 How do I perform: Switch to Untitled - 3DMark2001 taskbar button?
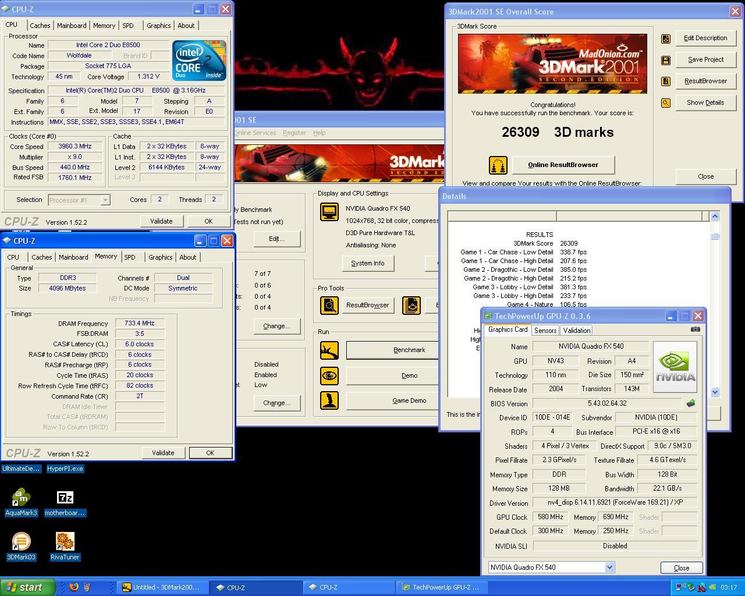(162, 587)
